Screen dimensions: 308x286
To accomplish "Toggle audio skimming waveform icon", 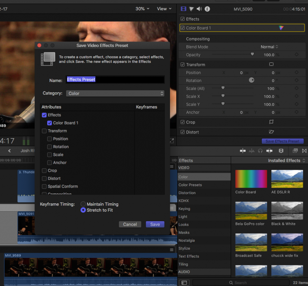I will coord(252,151).
